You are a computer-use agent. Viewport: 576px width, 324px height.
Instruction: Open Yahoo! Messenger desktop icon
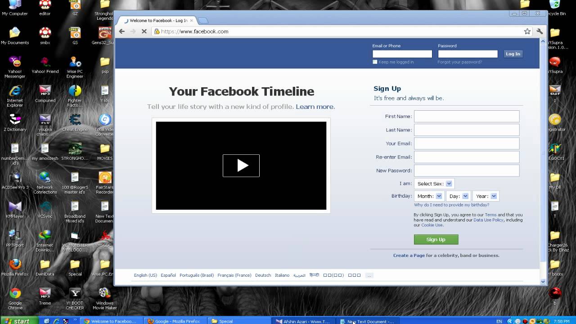[15, 67]
